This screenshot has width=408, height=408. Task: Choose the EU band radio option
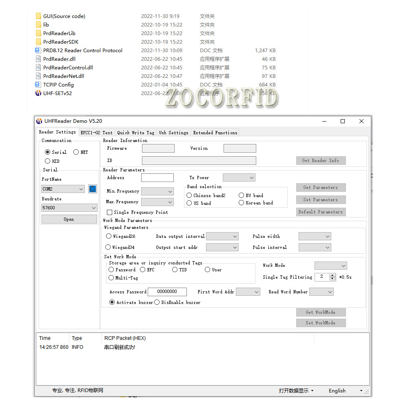coord(241,195)
